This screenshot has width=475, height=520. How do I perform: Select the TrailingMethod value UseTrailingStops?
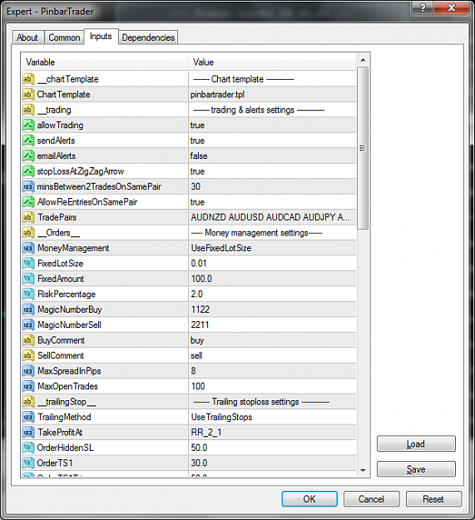pos(221,417)
